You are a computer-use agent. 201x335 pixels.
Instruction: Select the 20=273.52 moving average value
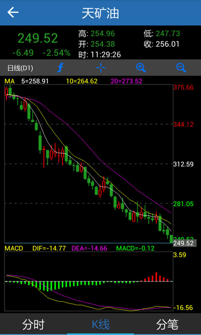(x=126, y=81)
